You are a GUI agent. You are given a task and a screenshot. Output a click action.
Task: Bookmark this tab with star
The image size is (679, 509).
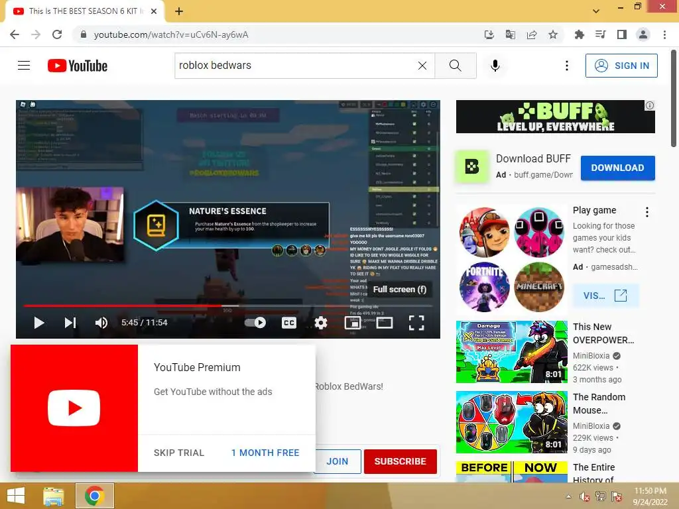click(x=553, y=34)
